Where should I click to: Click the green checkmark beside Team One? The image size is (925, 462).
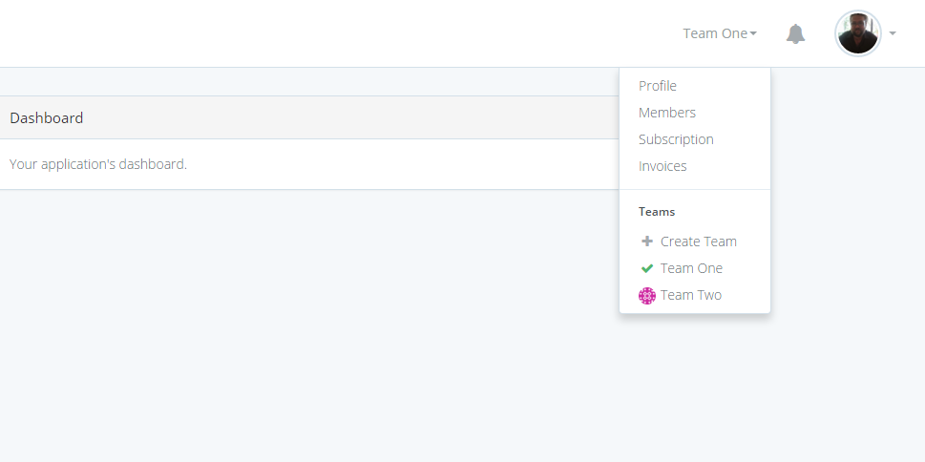click(647, 268)
